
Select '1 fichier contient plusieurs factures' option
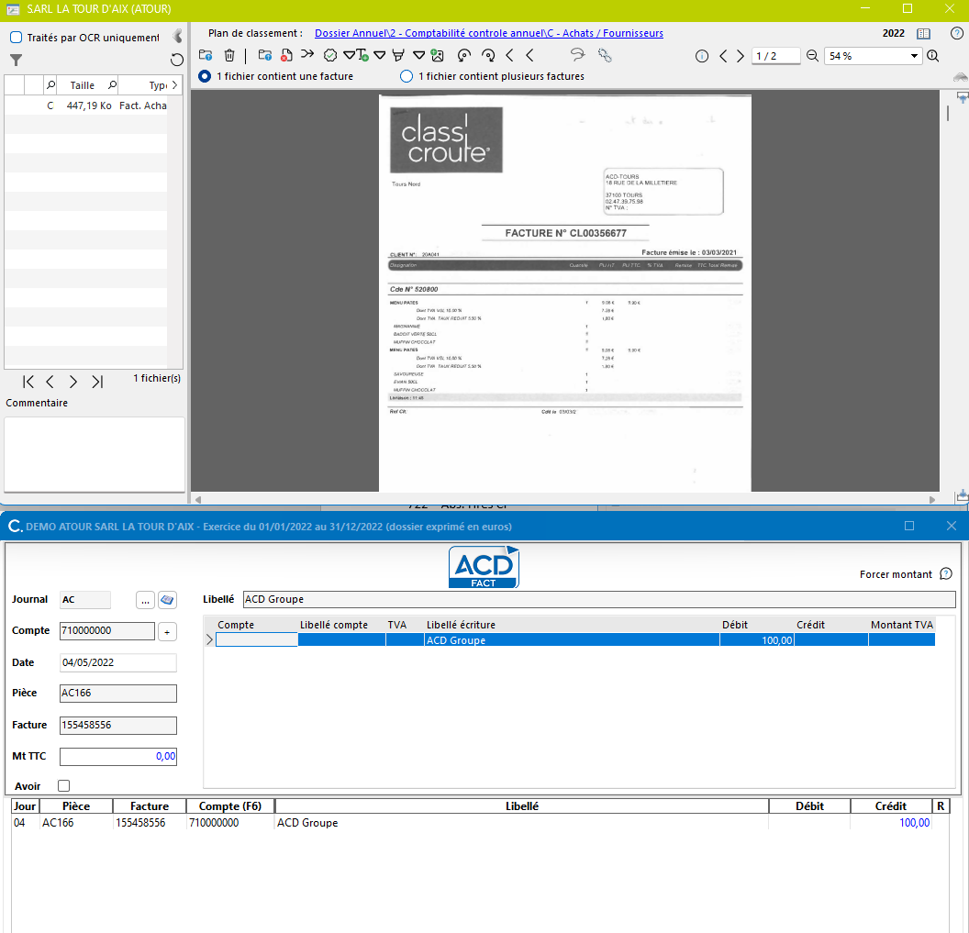coord(407,76)
